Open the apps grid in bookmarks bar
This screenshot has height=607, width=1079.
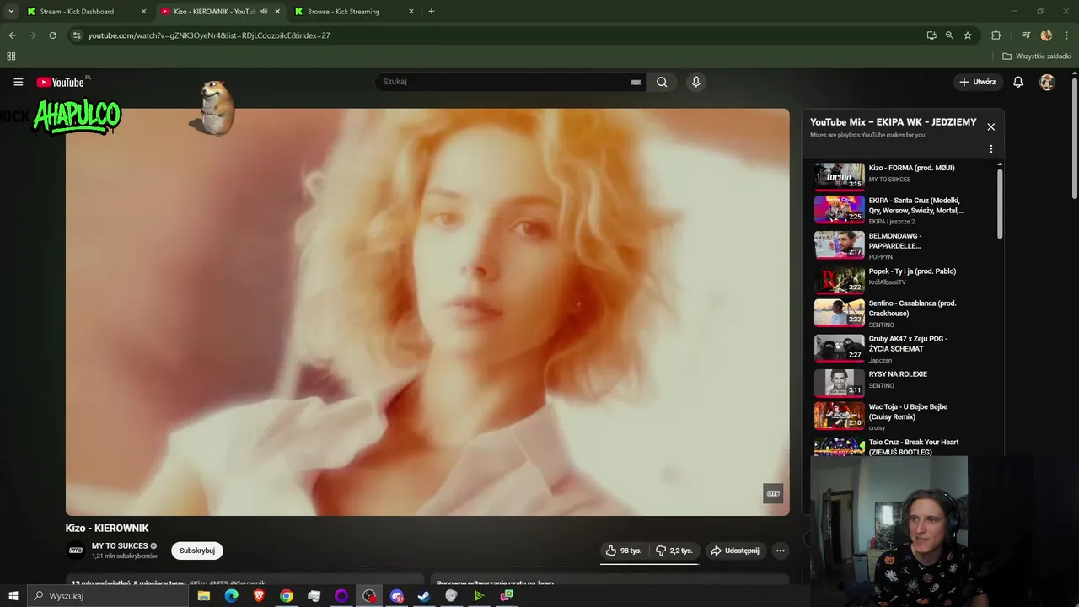click(11, 56)
